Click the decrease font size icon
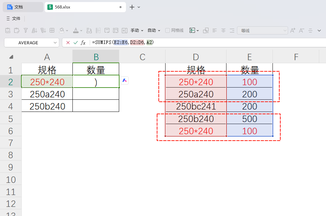 (x=302, y=30)
